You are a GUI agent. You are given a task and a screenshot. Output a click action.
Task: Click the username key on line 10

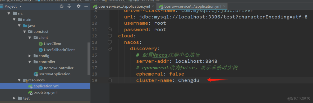[x=136, y=23]
